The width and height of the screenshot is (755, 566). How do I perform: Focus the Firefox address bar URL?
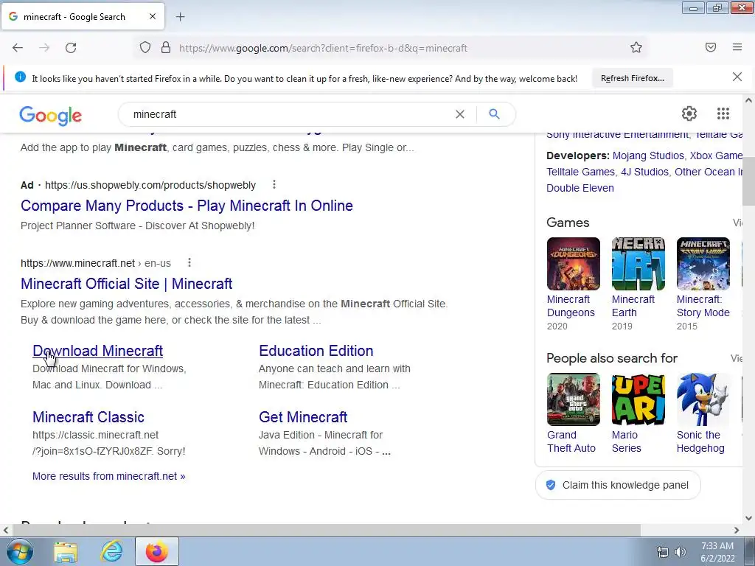323,48
